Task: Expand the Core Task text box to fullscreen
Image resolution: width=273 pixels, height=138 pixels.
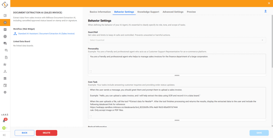Action: (91, 116)
